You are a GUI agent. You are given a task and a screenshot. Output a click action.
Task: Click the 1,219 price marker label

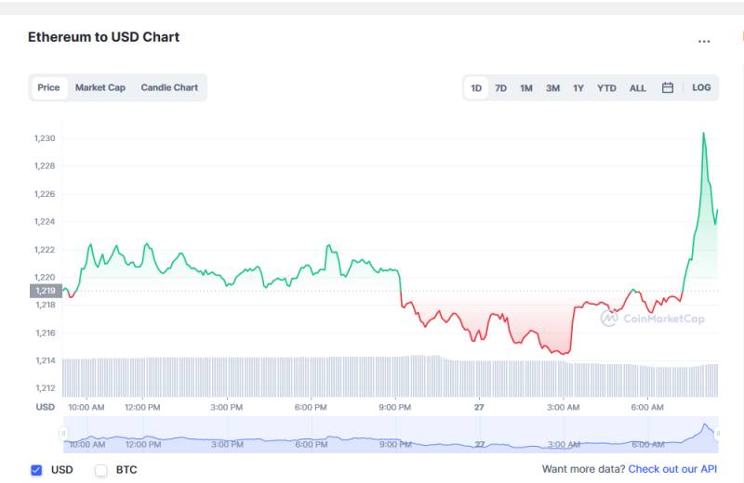click(46, 291)
